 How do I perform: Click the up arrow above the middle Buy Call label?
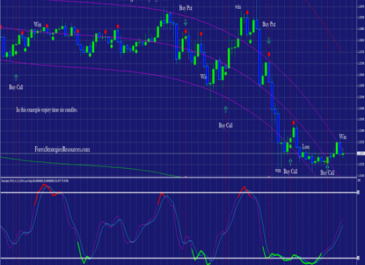tap(226, 109)
